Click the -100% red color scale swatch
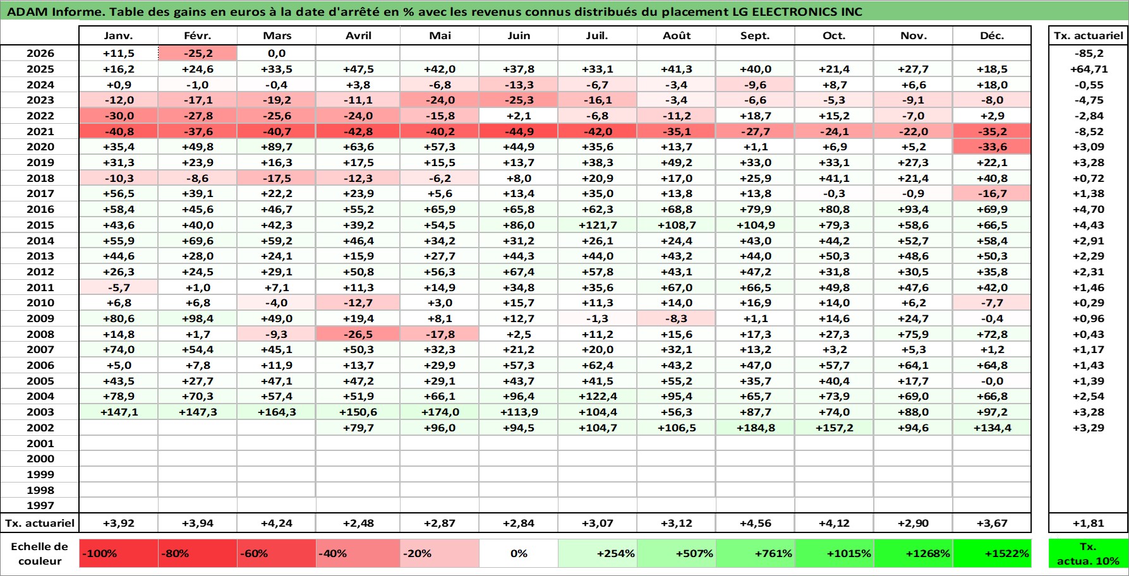This screenshot has width=1129, height=576. [119, 553]
